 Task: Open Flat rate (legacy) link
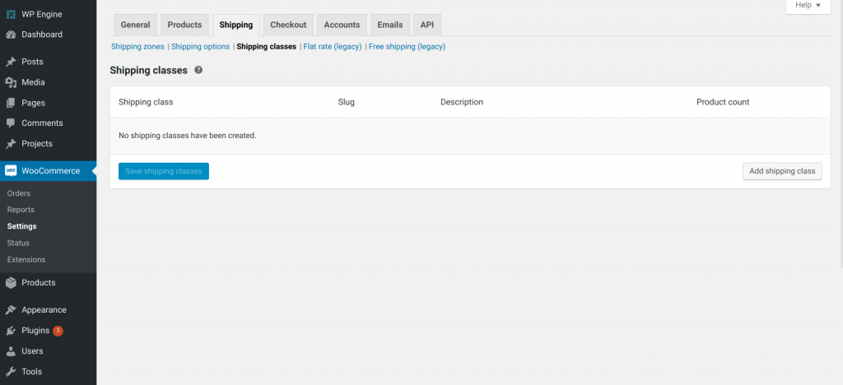click(333, 47)
